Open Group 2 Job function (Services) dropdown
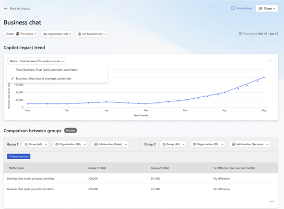The image size is (284, 209). click(x=250, y=144)
